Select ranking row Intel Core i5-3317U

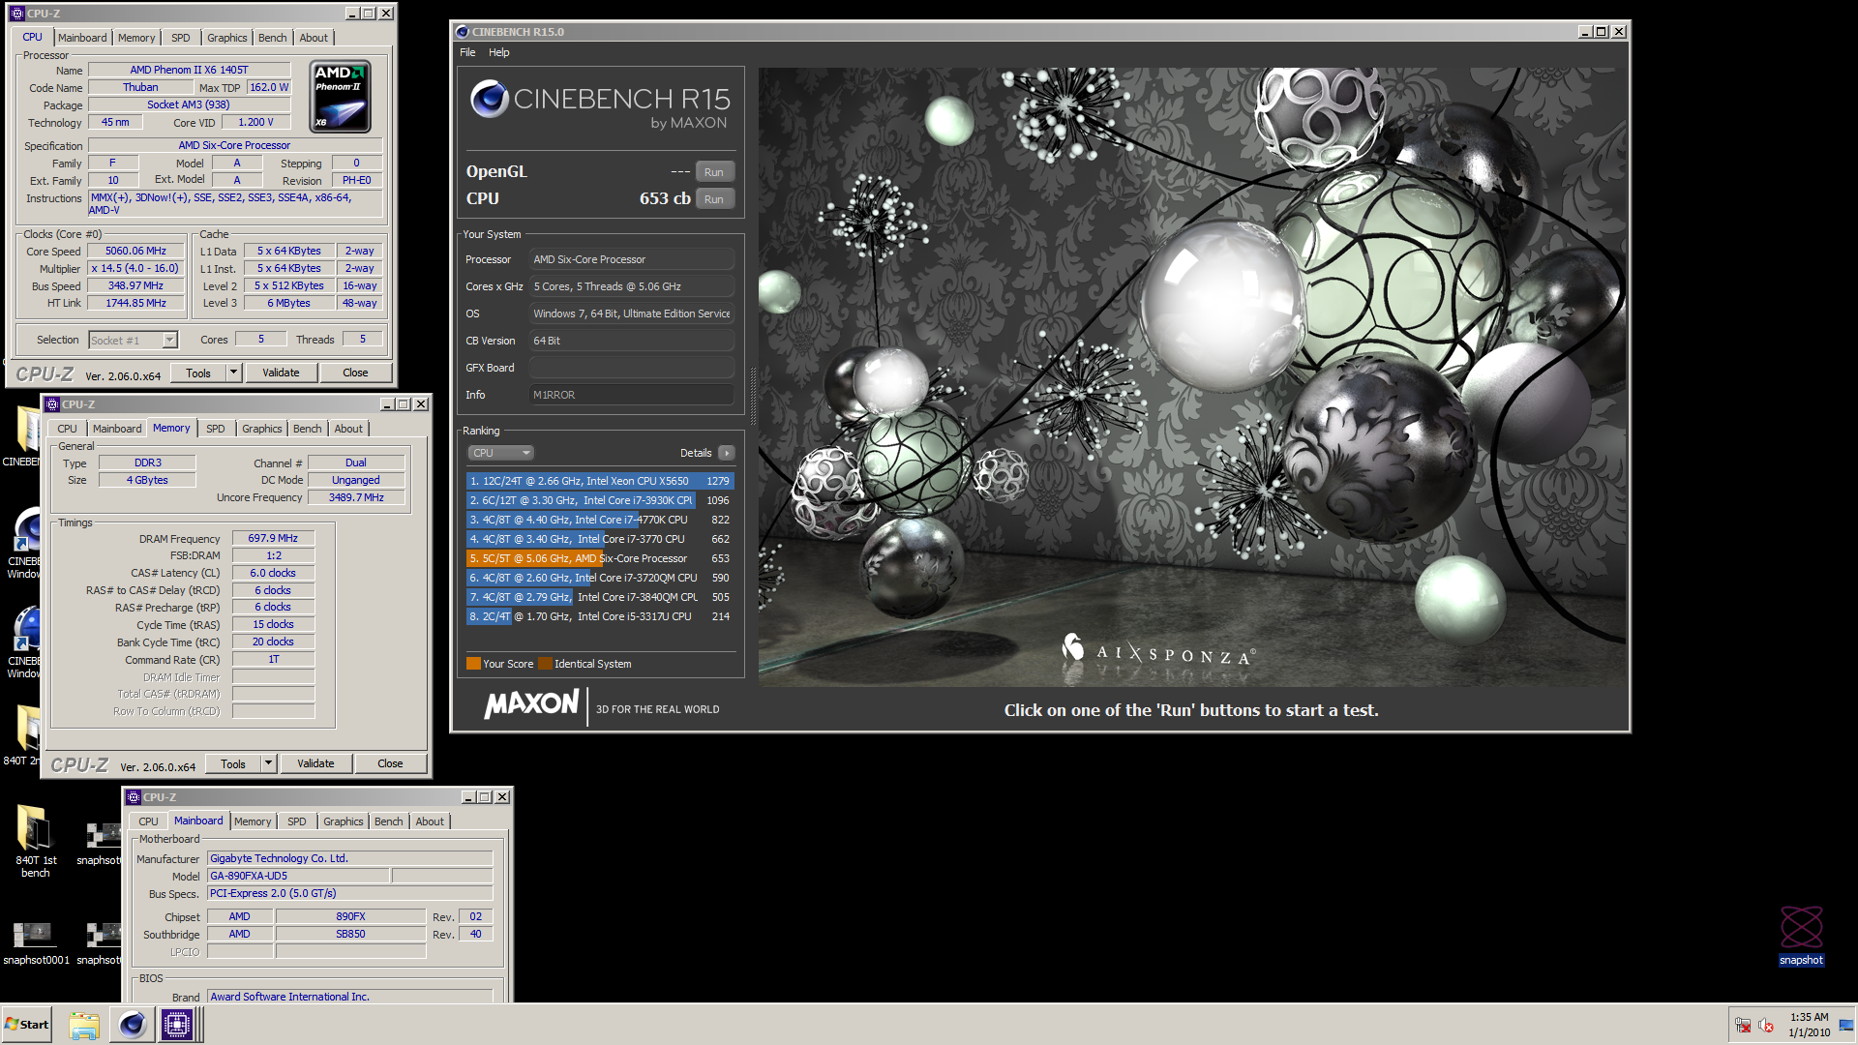click(600, 616)
